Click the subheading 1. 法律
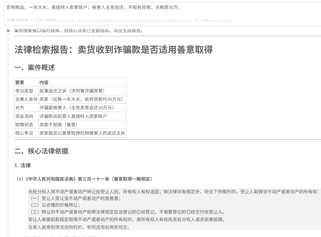 23,165
